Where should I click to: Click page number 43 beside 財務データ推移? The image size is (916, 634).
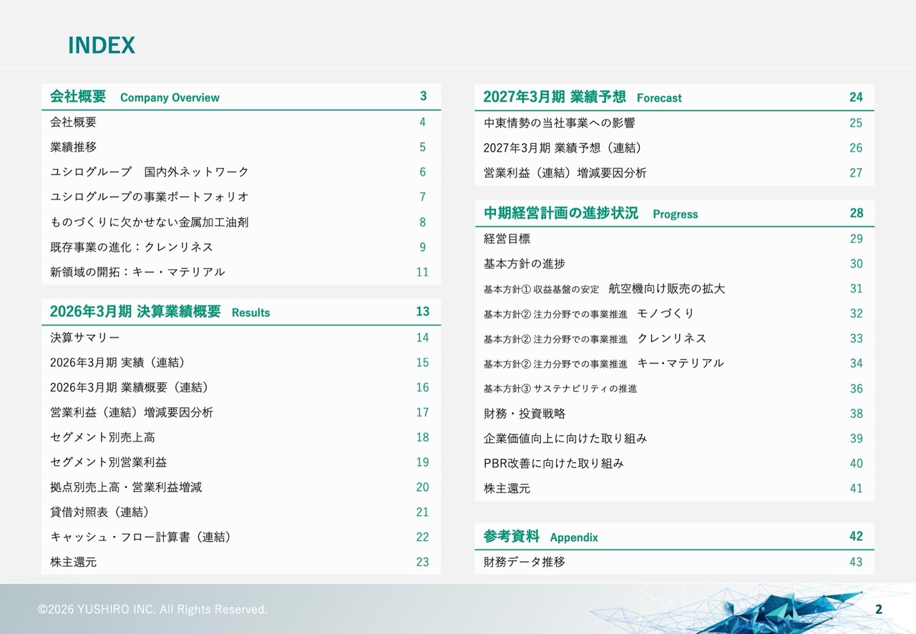tap(856, 562)
